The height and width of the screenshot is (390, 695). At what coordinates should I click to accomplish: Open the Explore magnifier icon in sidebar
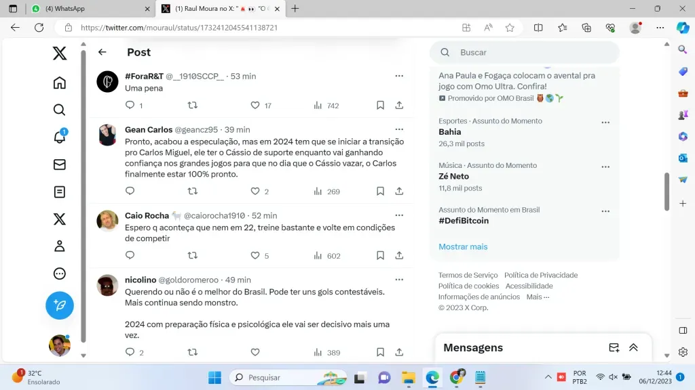[x=60, y=110]
